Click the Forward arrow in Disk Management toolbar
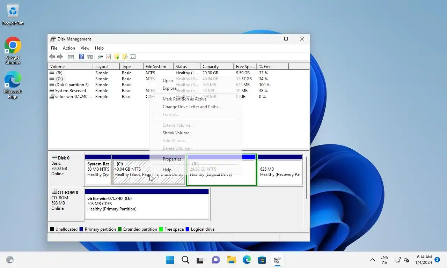 pyautogui.click(x=60, y=57)
